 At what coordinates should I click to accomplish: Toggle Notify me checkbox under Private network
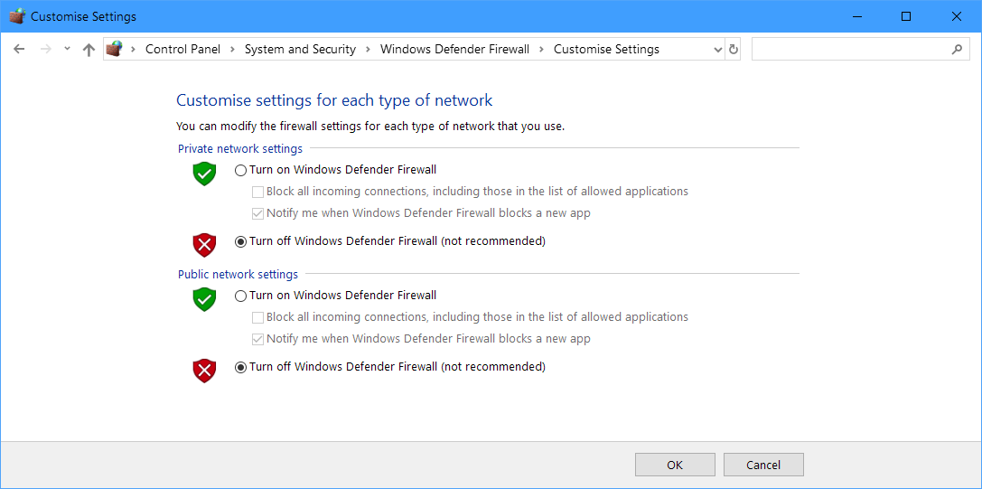click(x=257, y=214)
